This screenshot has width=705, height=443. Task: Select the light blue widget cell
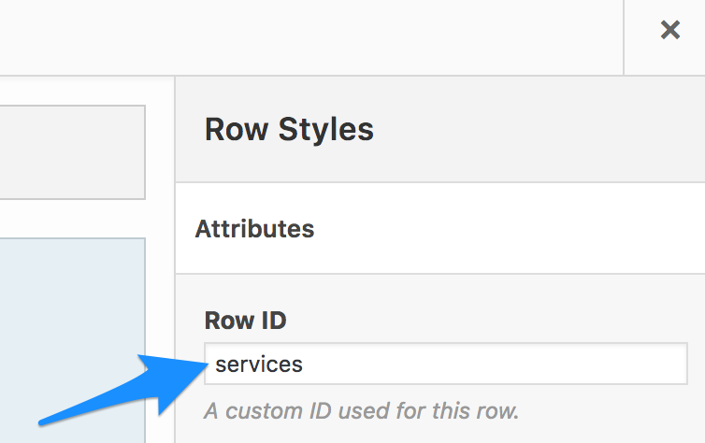point(72,340)
